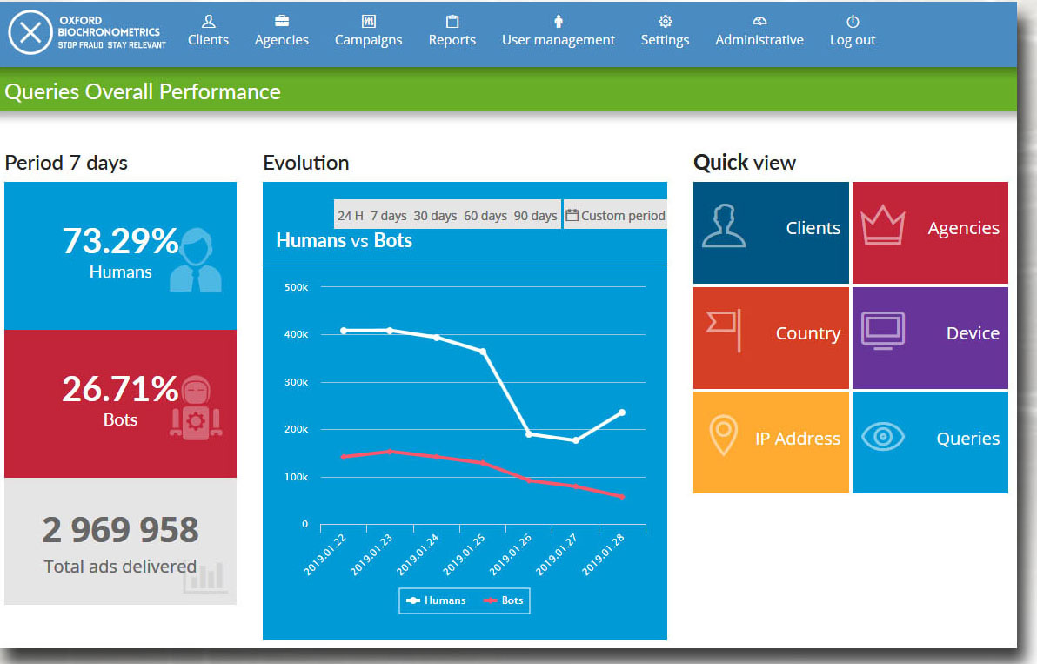
Task: Toggle Bots series in chart legend
Action: point(504,600)
